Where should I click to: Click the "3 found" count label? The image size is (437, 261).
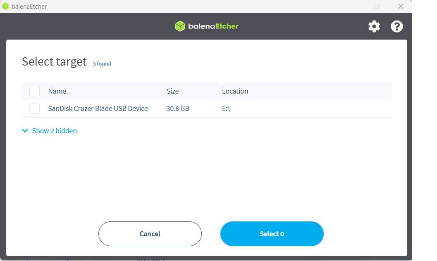102,63
